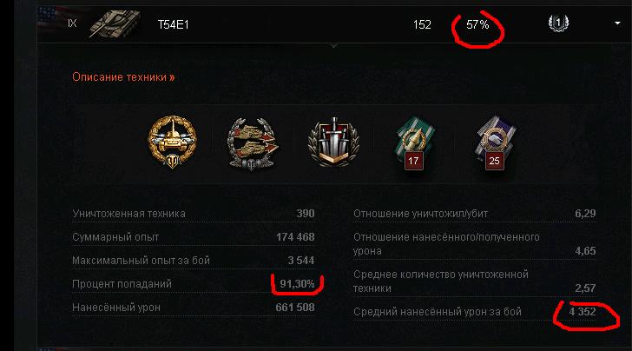Open the Описание техники link
The width and height of the screenshot is (632, 351).
(x=123, y=77)
